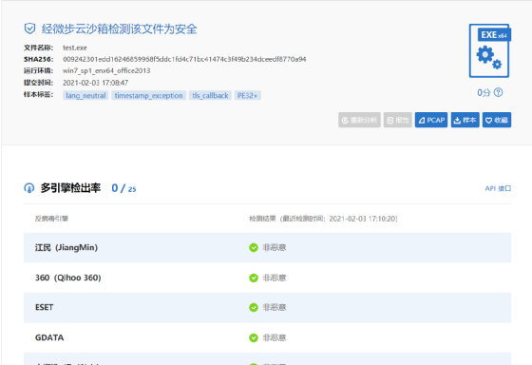This screenshot has width=532, height=365.
Task: Click the green check icon in GDATA row
Action: coord(254,337)
